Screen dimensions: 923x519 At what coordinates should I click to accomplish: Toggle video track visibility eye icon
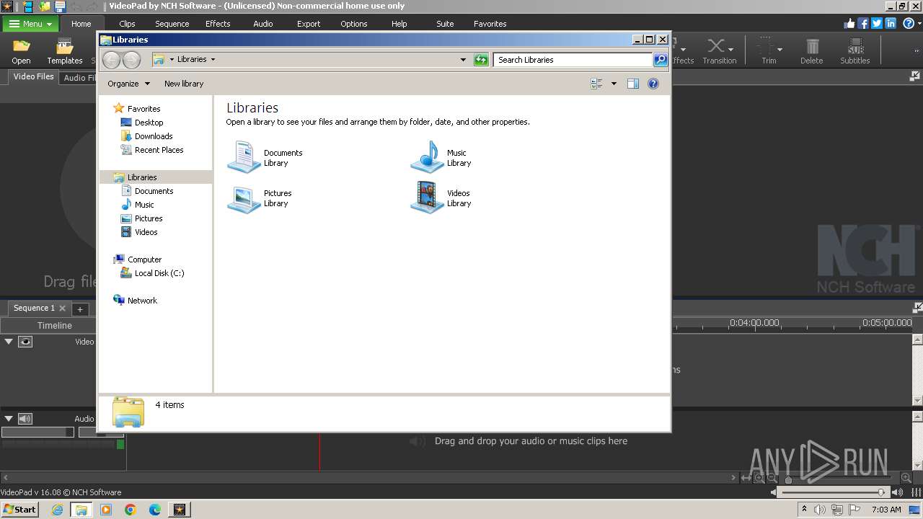[x=25, y=342]
